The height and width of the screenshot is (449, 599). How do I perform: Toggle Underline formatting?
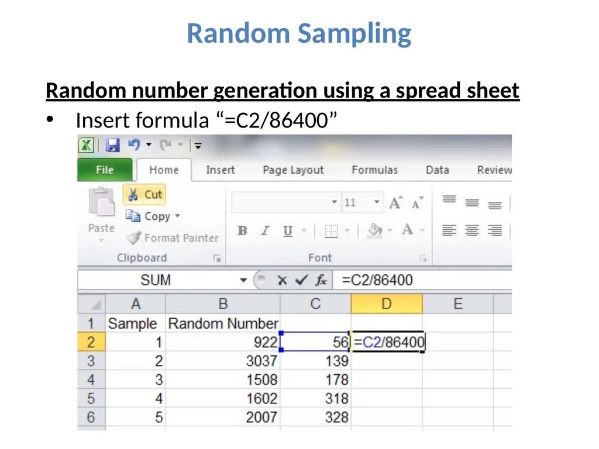click(288, 230)
